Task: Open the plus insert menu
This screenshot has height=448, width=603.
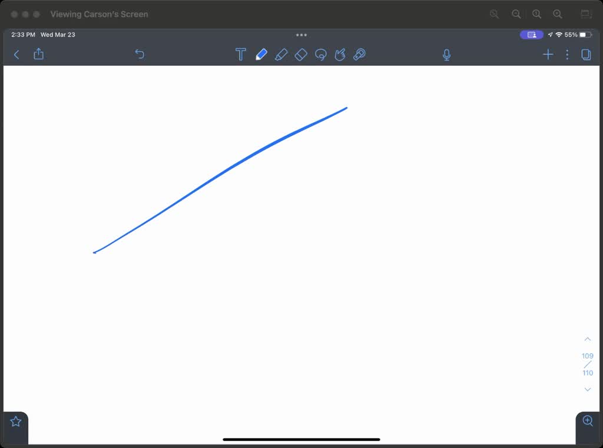Action: [x=548, y=54]
